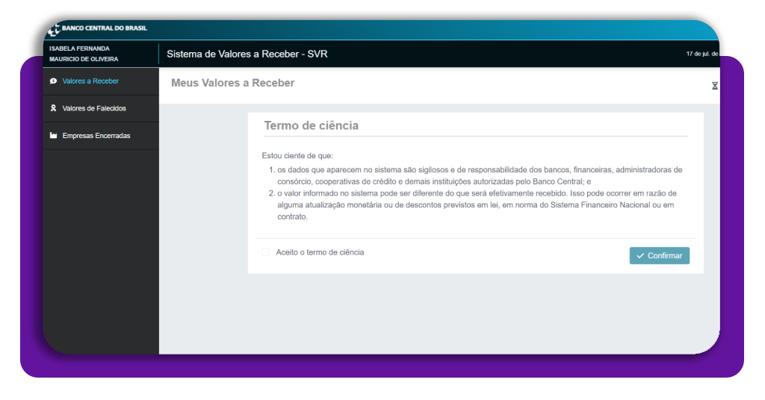Image resolution: width=765 pixels, height=400 pixels.
Task: Click the Sistema de Valores a Receber - SVR title
Action: [247, 54]
